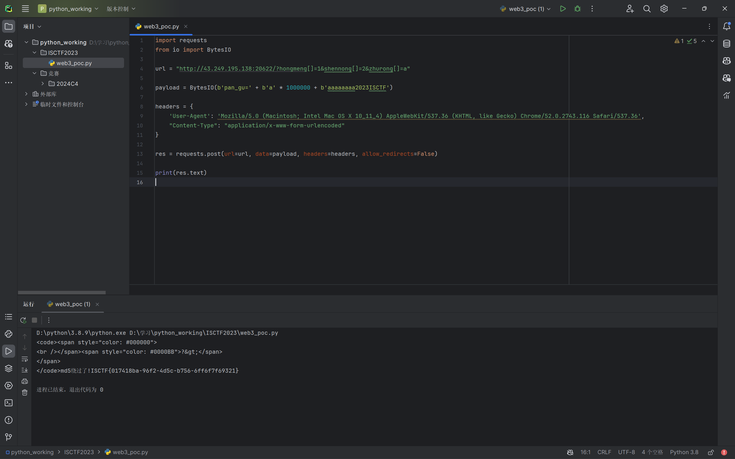Expand the 2024C4 folder

[x=43, y=83]
